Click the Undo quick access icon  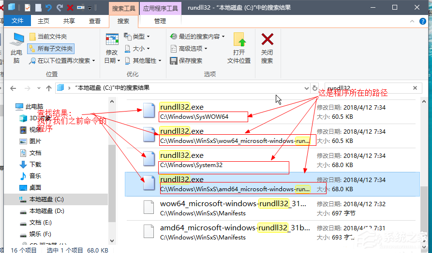click(48, 7)
